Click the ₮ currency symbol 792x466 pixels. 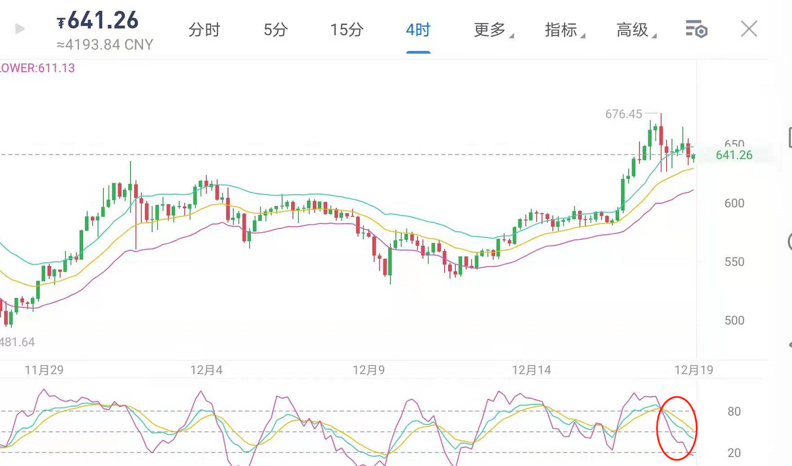coord(61,23)
